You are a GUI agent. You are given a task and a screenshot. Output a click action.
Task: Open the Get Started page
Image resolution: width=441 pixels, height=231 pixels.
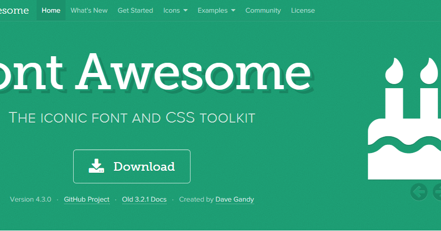coord(135,10)
